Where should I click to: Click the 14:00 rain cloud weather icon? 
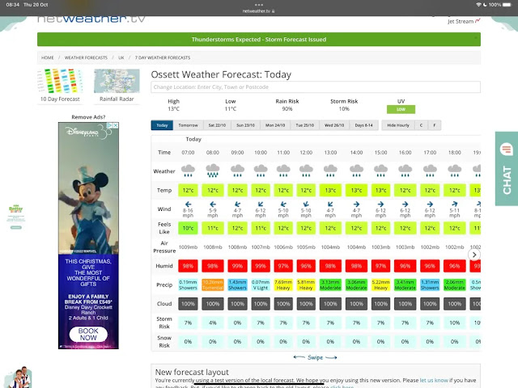tap(356, 171)
